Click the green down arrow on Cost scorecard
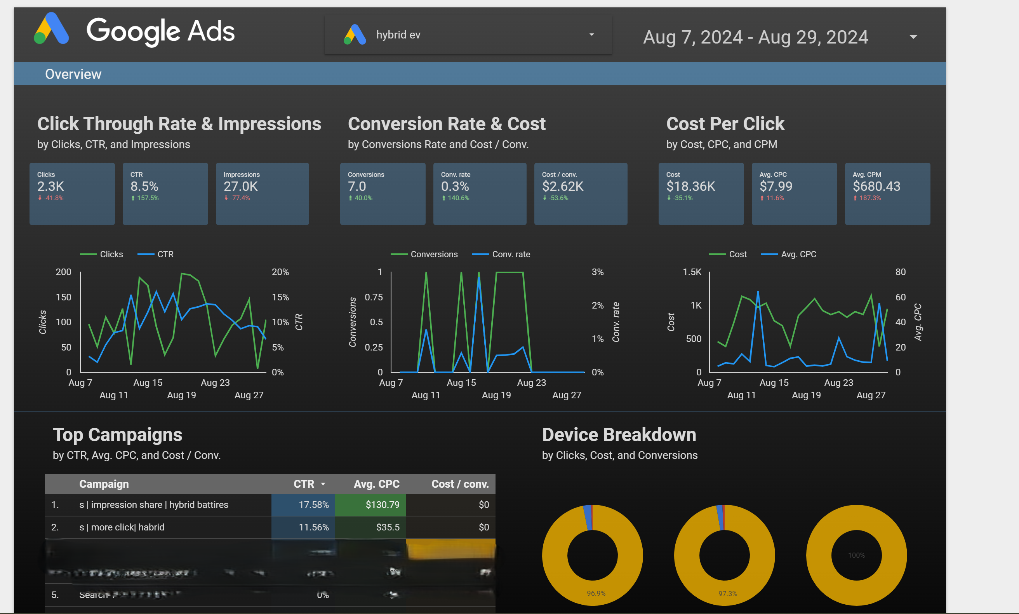This screenshot has width=1019, height=614. tap(669, 198)
